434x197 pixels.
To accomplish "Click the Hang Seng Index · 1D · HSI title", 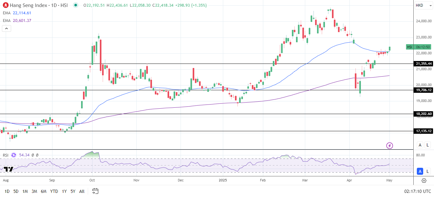I will (x=39, y=5).
